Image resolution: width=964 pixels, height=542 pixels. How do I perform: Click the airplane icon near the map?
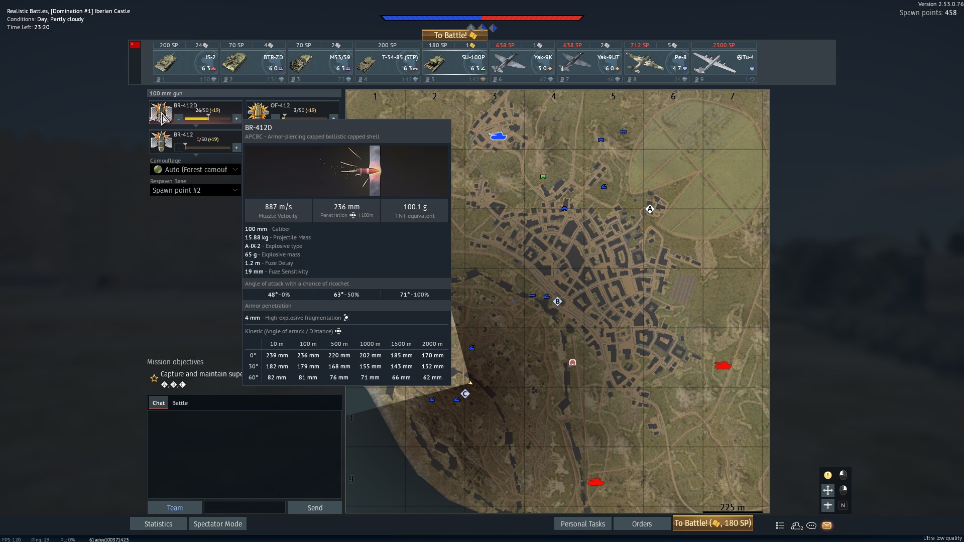[828, 505]
